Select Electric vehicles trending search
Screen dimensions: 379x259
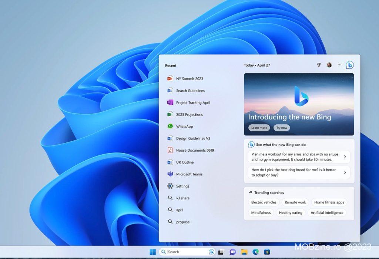(264, 202)
